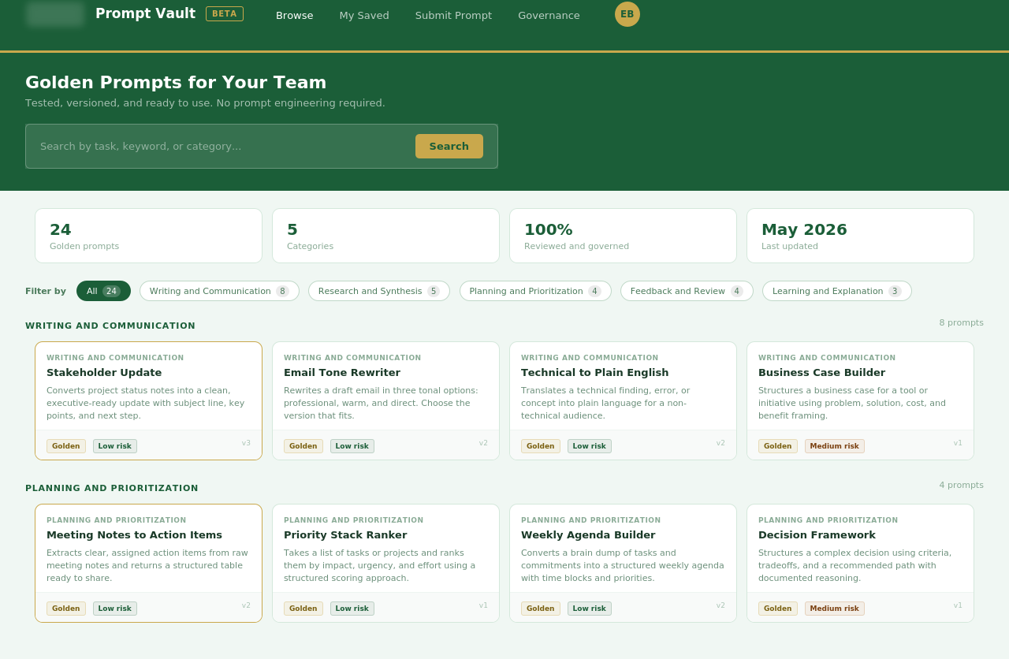Click the BETA badge beside Prompt Vault
The image size is (1009, 659).
225,13
